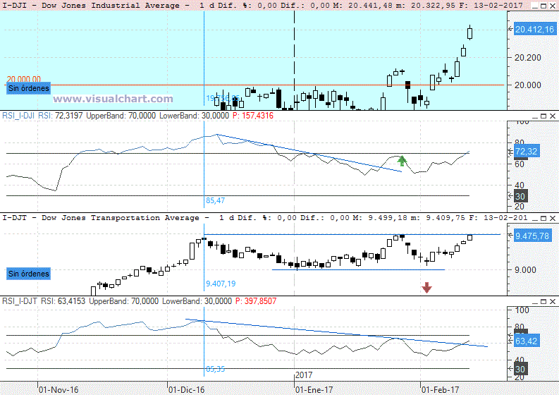The image size is (559, 395).
Task: Click the red P: 397,8507 value
Action: [256, 301]
